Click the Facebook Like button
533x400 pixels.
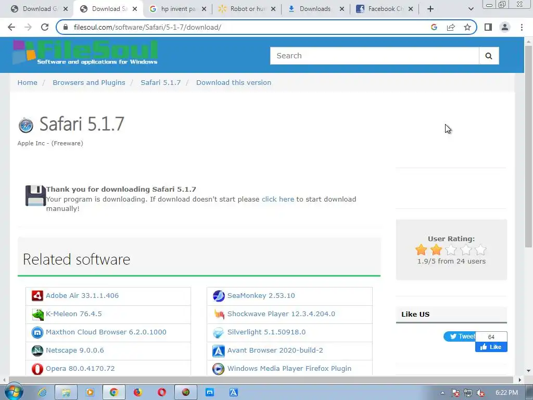[x=491, y=347]
